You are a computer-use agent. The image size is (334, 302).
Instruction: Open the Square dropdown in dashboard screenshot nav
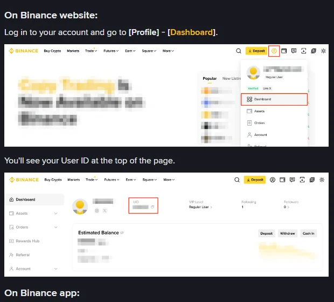coord(150,180)
